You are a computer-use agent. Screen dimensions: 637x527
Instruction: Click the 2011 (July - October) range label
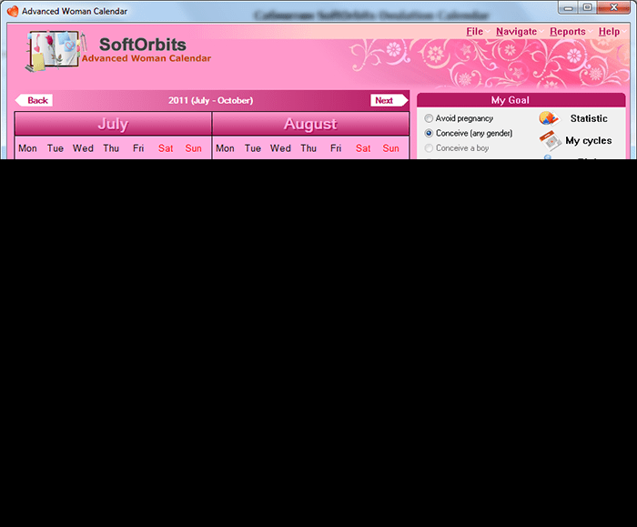pos(210,100)
